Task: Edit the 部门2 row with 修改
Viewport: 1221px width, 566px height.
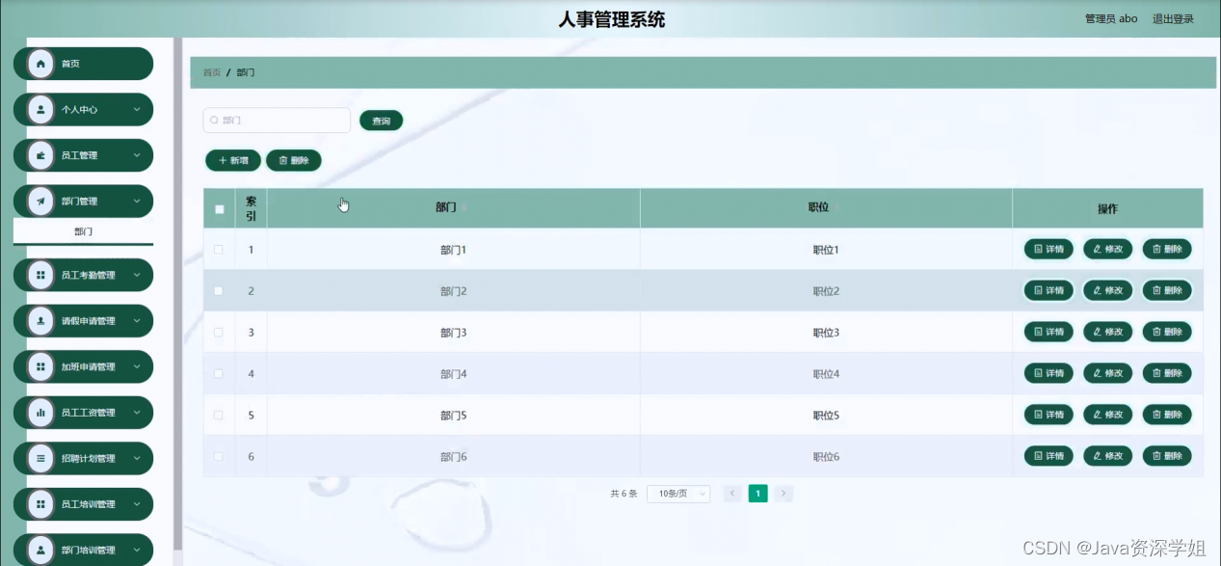Action: coord(1108,290)
